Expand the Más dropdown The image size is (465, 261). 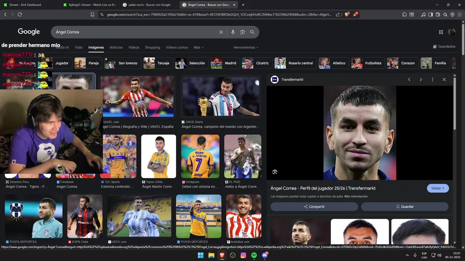199,47
